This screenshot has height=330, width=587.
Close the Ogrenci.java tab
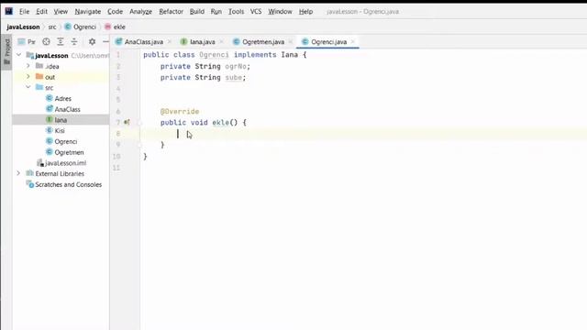click(x=352, y=42)
